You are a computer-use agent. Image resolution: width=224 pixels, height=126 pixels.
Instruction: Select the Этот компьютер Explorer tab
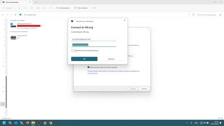click(16, 2)
